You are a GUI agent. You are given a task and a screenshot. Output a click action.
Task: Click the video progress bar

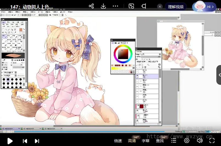point(110,132)
